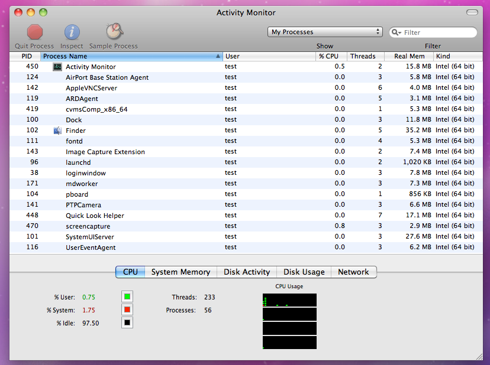The height and width of the screenshot is (365, 490).
Task: Select the Finder process icon
Action: pyautogui.click(x=57, y=131)
